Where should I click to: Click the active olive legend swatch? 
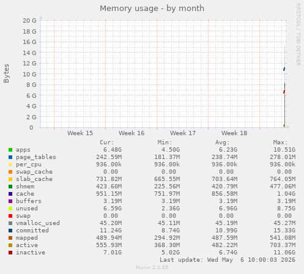10,245
